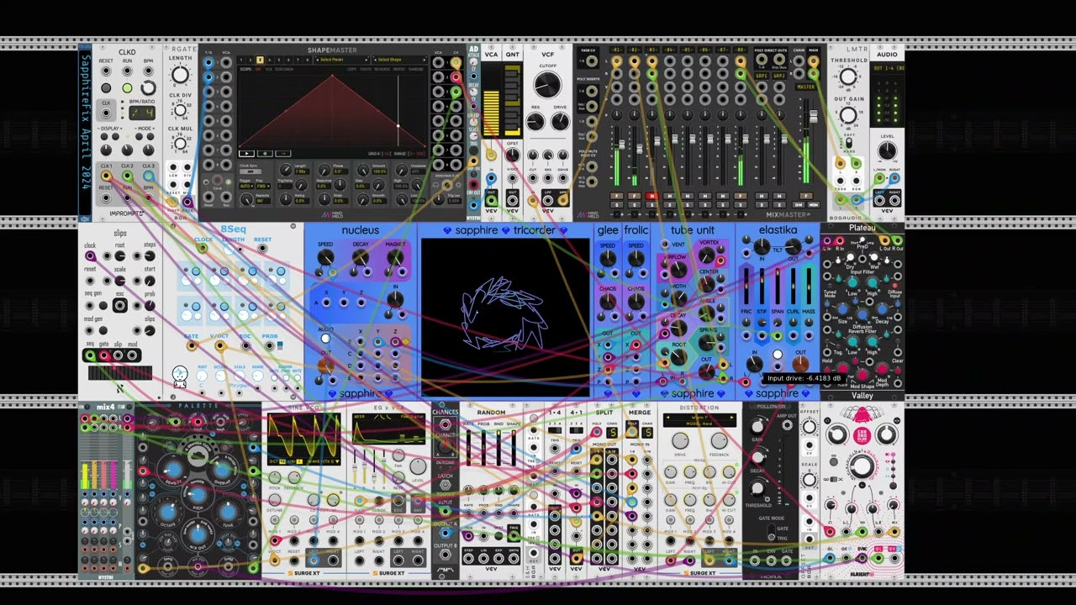This screenshot has height=605, width=1076.
Task: Click ShapeMaster REVERSE button
Action: pyautogui.click(x=382, y=69)
